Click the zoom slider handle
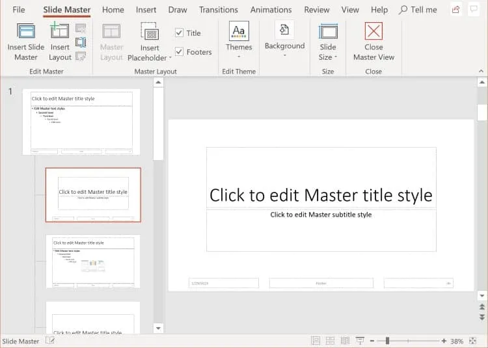This screenshot has height=348, width=488. [388, 341]
